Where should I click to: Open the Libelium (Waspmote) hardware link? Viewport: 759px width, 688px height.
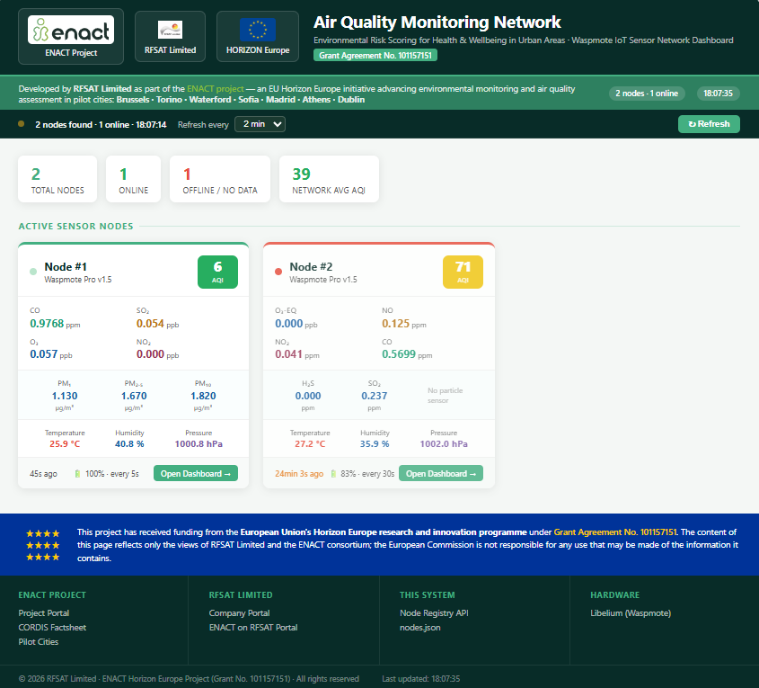pos(631,612)
